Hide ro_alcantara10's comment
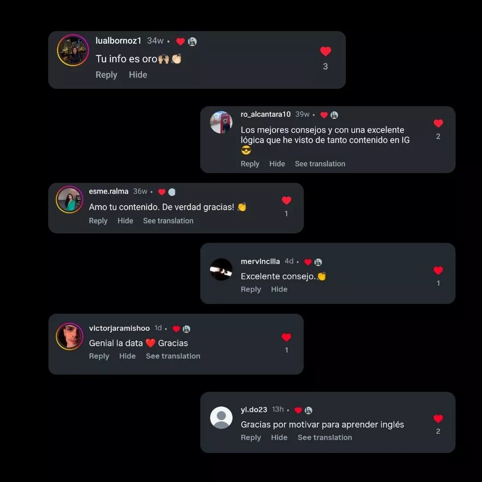Image resolution: width=482 pixels, height=482 pixels. point(277,164)
